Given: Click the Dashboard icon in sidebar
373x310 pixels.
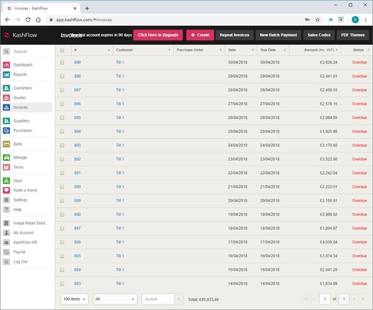Looking at the screenshot, I should 7,65.
